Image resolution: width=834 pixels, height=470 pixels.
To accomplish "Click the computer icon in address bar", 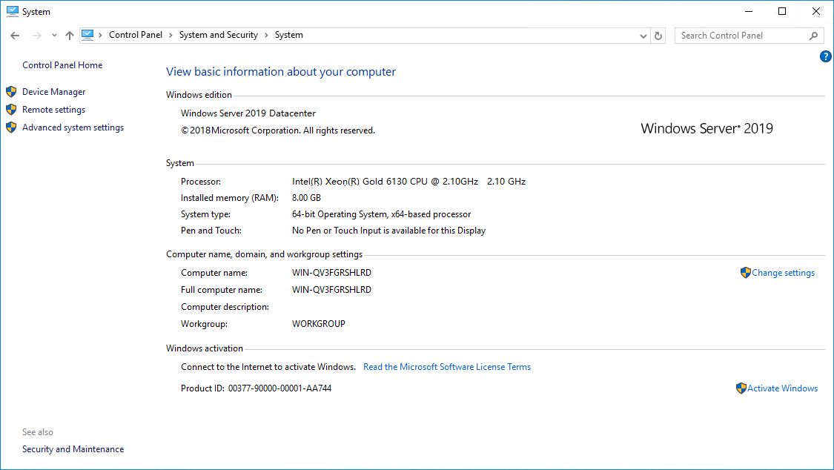I will pos(87,35).
